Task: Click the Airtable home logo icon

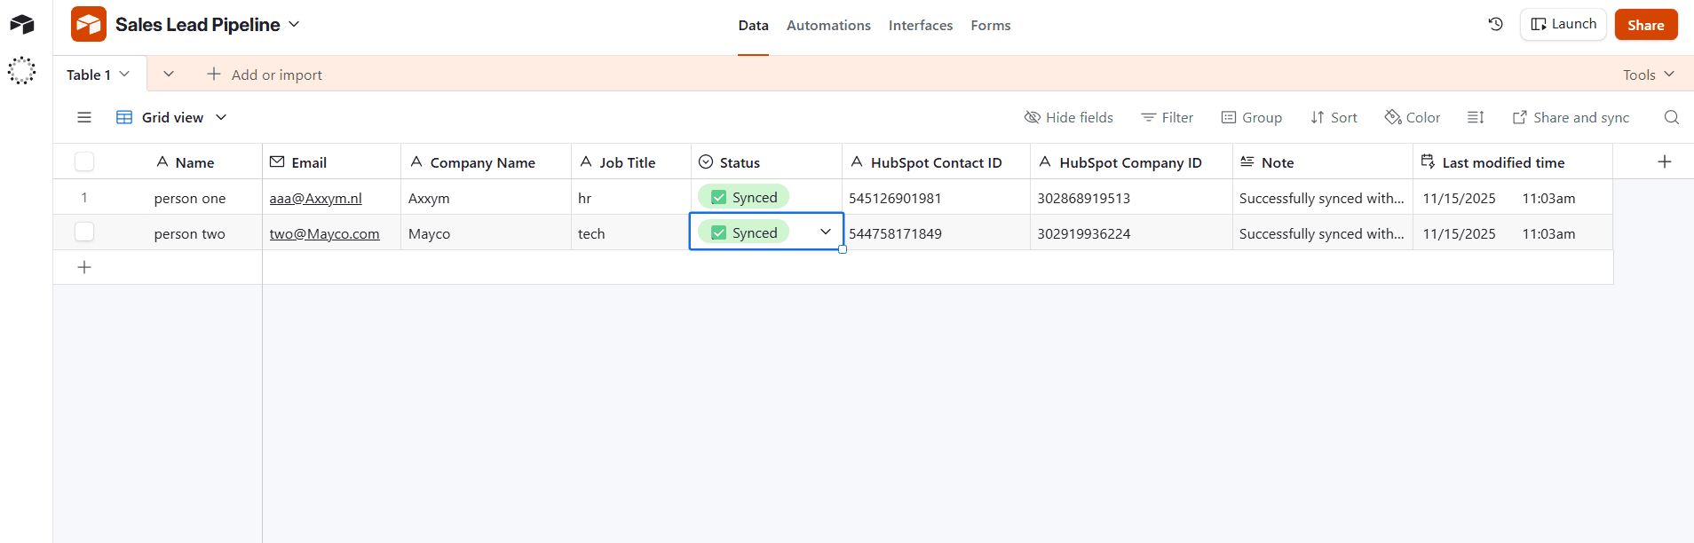Action: point(22,25)
